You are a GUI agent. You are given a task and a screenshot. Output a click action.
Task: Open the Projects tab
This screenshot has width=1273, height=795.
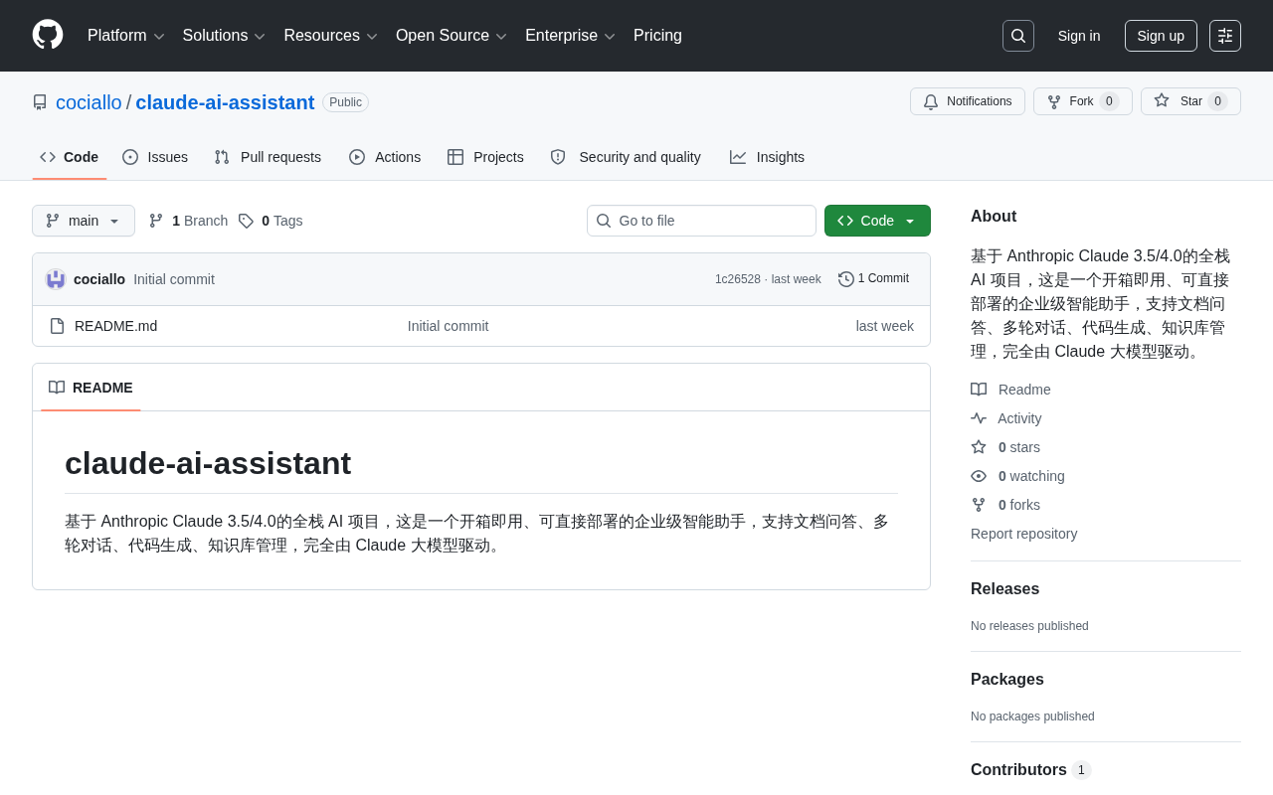tap(485, 157)
